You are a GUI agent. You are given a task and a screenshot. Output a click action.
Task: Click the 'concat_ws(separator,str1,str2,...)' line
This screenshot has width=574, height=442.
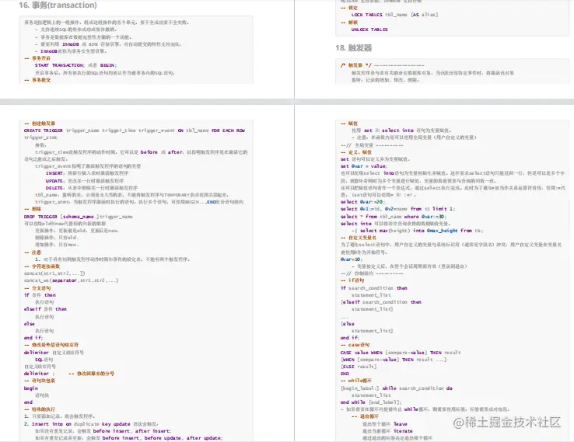[71, 280]
